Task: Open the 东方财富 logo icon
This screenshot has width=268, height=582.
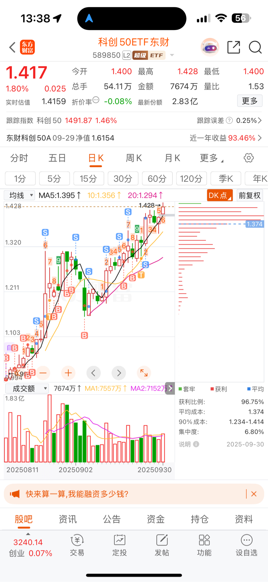Action: [x=28, y=47]
